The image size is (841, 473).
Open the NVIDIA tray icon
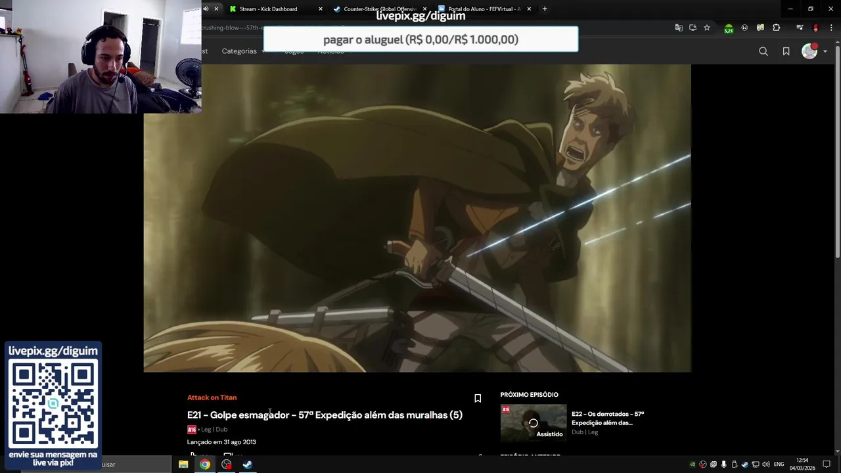pyautogui.click(x=692, y=464)
